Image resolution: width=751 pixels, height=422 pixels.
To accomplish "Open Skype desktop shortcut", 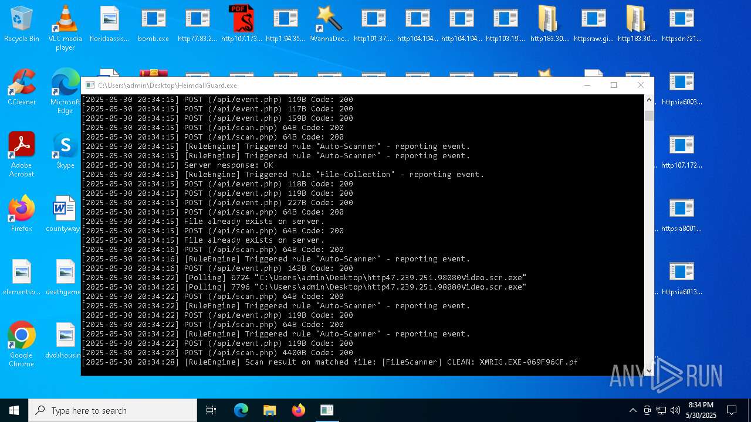I will (65, 151).
